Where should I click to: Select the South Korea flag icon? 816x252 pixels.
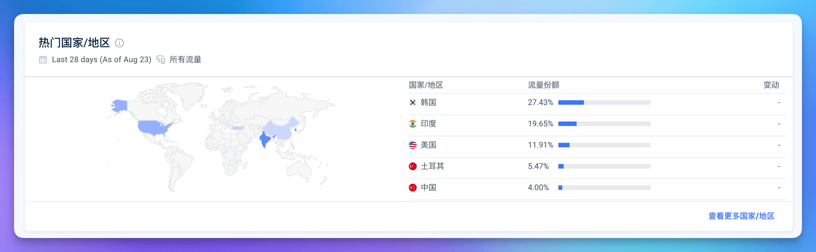coord(412,102)
